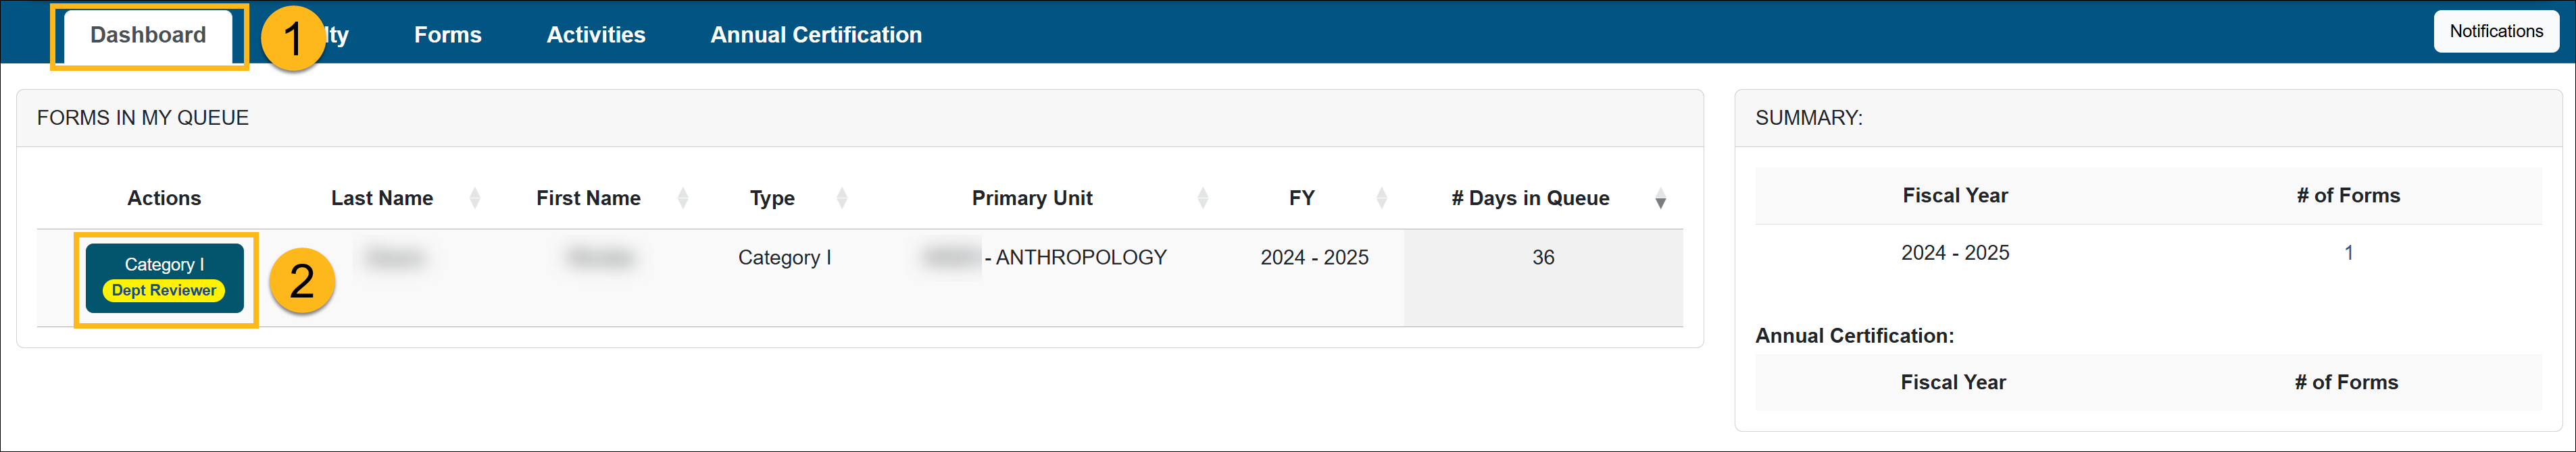This screenshot has height=452, width=2576.
Task: Click the Notifications button
Action: pyautogui.click(x=2495, y=31)
